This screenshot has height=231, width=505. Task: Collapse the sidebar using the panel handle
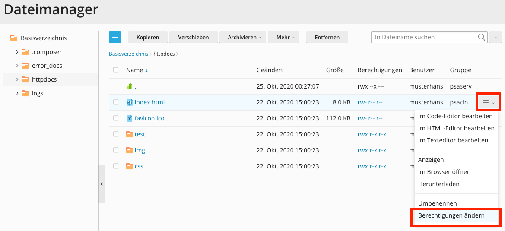(x=102, y=184)
